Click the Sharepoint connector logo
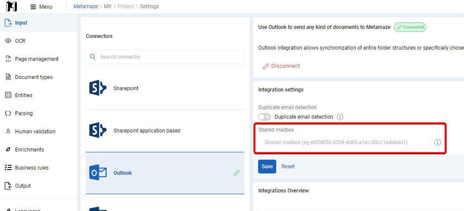Image resolution: width=464 pixels, height=211 pixels. click(x=98, y=88)
